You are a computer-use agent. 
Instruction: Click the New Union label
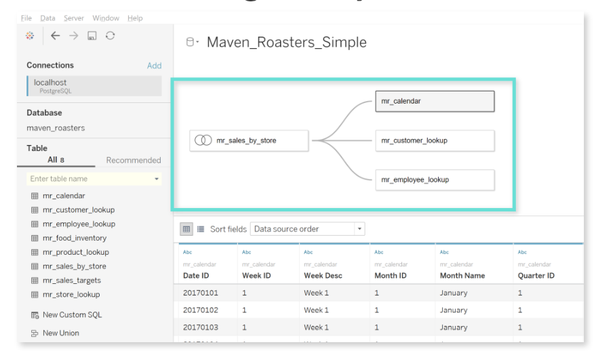pyautogui.click(x=61, y=333)
